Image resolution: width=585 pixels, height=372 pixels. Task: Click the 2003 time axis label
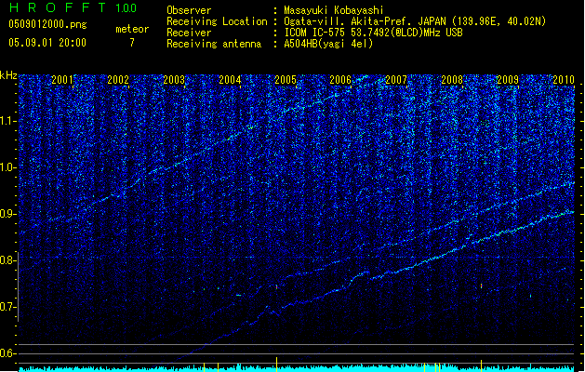(x=174, y=80)
